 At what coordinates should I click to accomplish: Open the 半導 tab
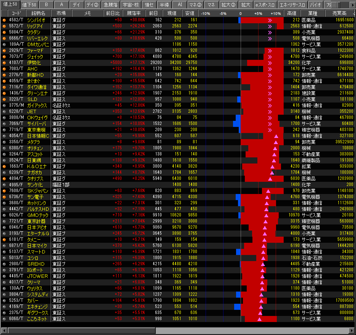click(x=164, y=5)
